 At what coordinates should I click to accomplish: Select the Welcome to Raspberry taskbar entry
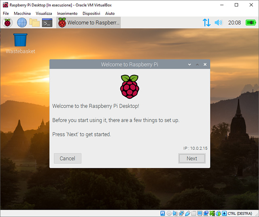pyautogui.click(x=88, y=23)
